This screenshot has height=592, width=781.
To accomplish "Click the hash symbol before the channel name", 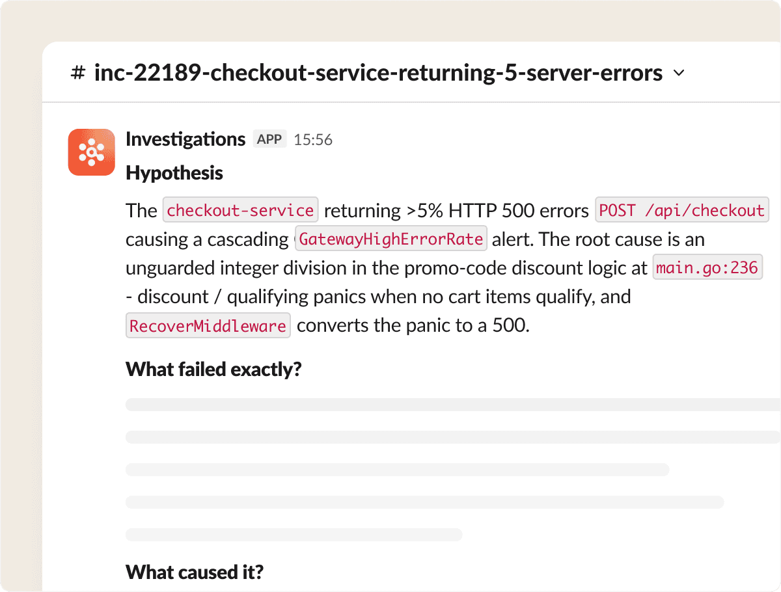I will click(x=78, y=73).
